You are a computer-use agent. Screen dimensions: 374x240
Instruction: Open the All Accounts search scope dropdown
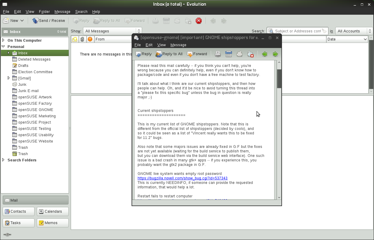tap(354, 31)
